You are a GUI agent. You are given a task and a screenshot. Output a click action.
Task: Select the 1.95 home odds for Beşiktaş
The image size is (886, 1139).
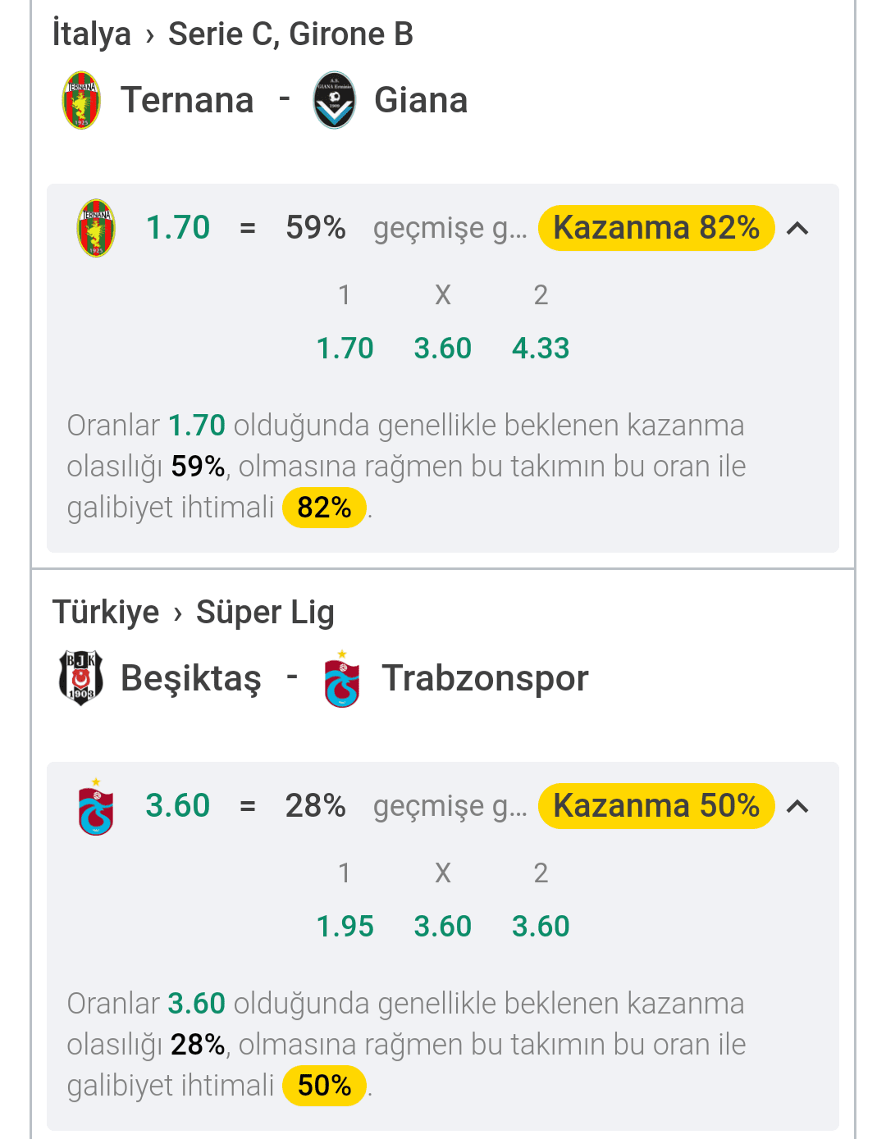click(x=345, y=927)
